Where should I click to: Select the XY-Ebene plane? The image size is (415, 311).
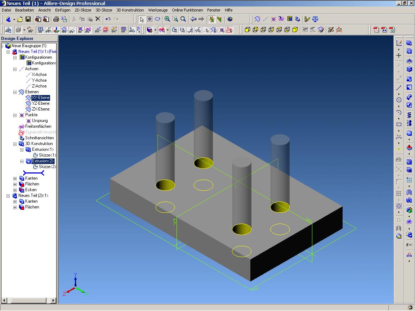[40, 98]
